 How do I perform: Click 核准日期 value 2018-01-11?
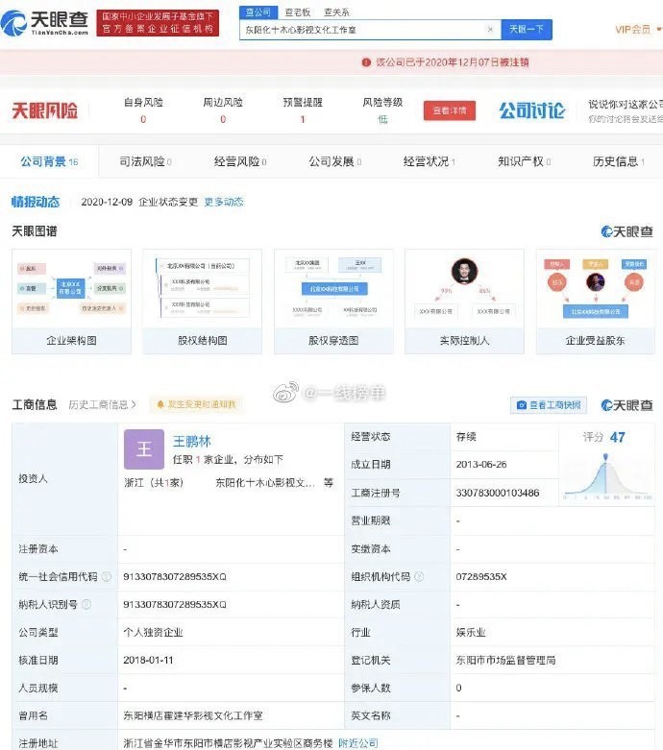[x=148, y=660]
